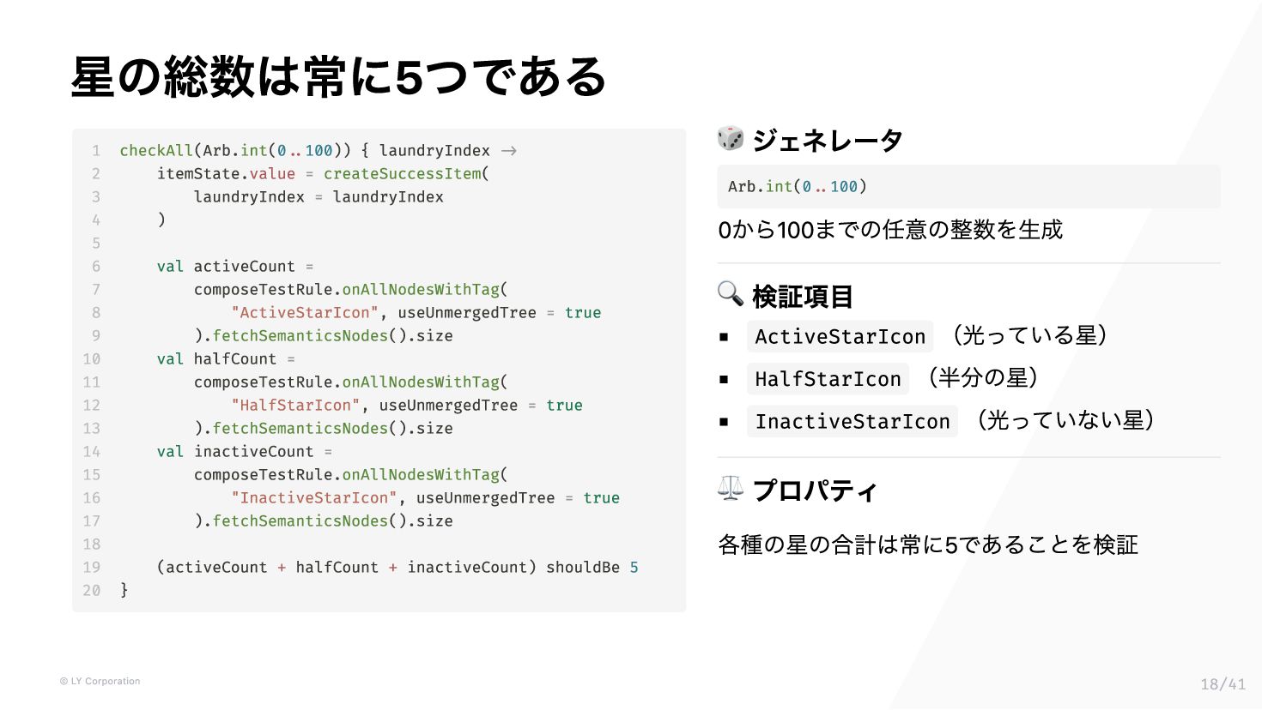Click fetchSemanticsNodes().size on line 17
This screenshot has height=710, width=1262.
click(x=332, y=521)
